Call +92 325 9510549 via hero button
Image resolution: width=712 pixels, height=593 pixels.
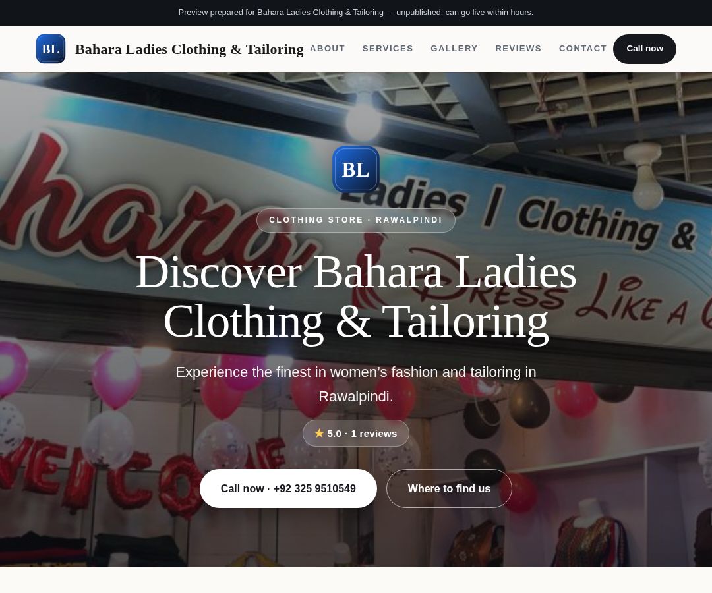coord(288,489)
